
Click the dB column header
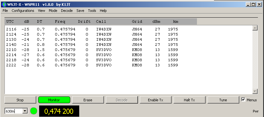[x=27, y=21]
